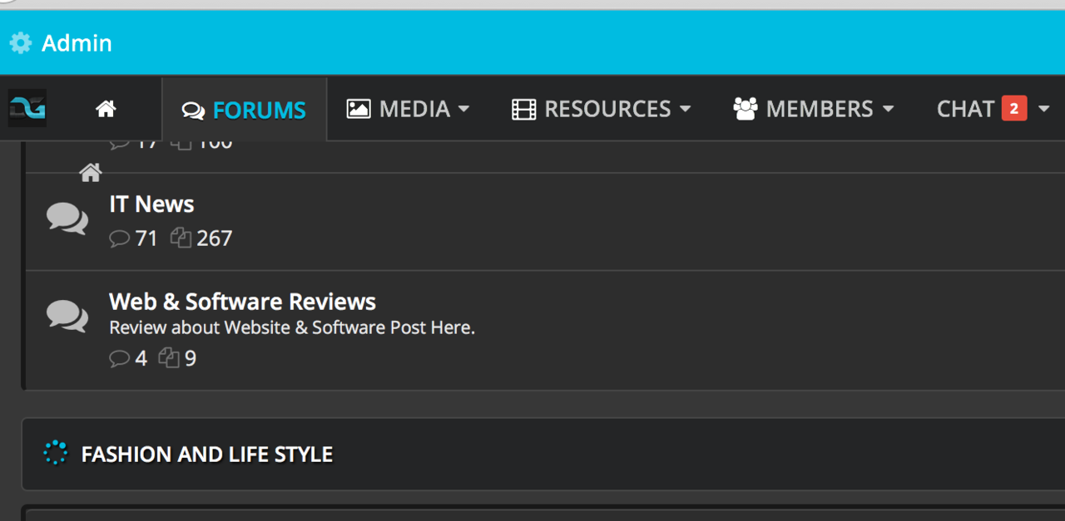Click 'Review about Website & Software Post Here.' text
This screenshot has width=1065, height=521.
point(292,327)
